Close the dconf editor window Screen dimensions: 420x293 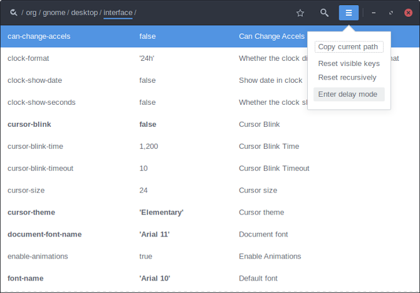tap(409, 13)
